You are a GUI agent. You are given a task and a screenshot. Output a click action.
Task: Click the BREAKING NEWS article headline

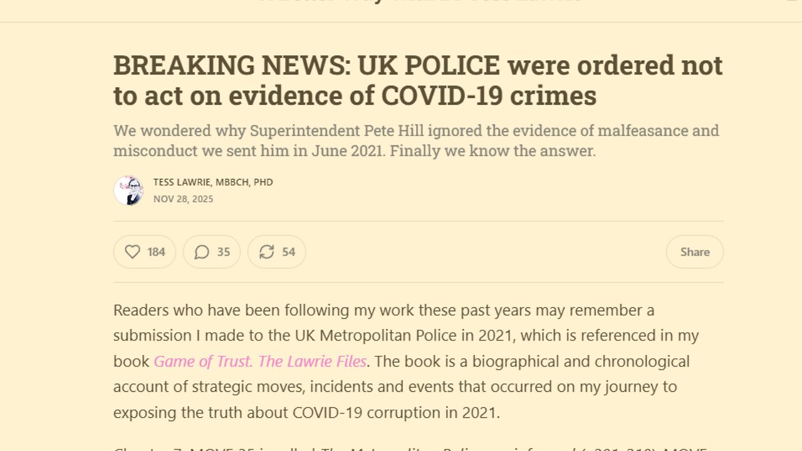(417, 80)
